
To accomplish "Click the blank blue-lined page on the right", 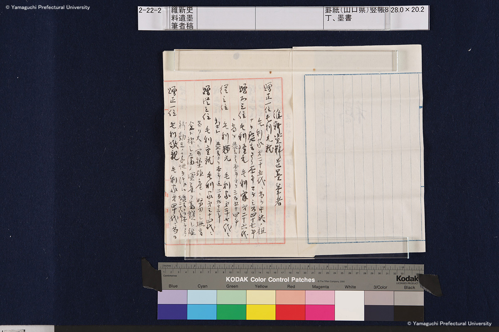I will [363, 158].
